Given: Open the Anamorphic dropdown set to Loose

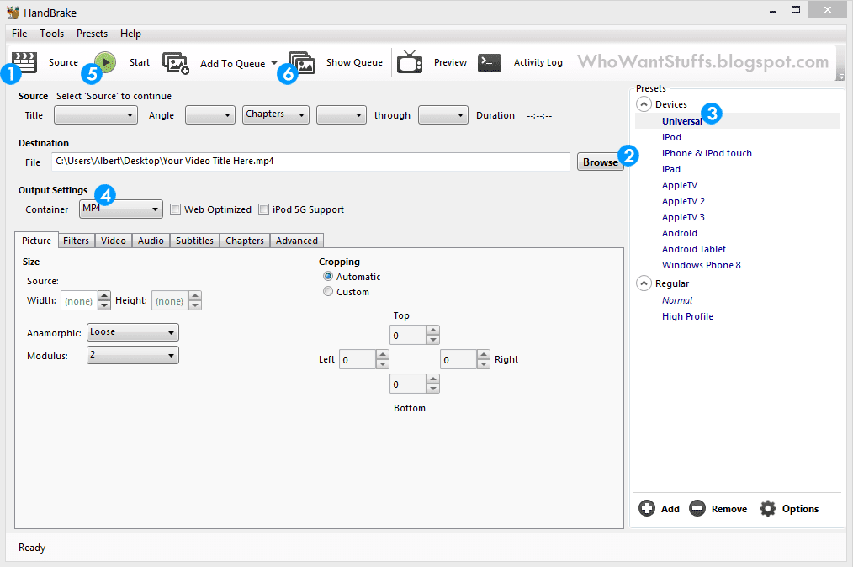Looking at the screenshot, I should tap(132, 331).
